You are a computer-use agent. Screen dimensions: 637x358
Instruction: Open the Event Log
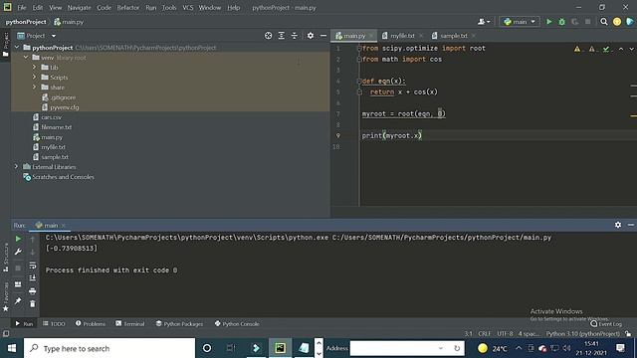[x=606, y=324]
